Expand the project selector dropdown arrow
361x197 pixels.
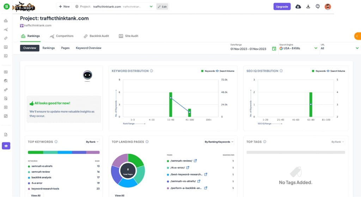click(151, 6)
